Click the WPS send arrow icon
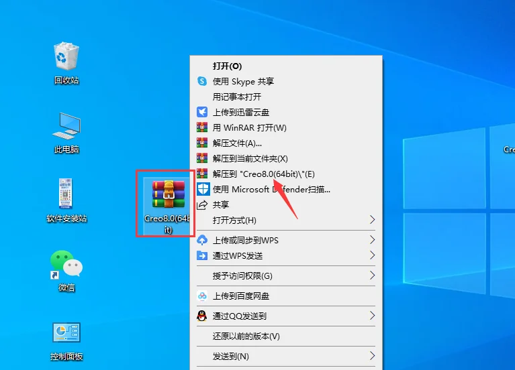This screenshot has height=370, width=515. 202,255
